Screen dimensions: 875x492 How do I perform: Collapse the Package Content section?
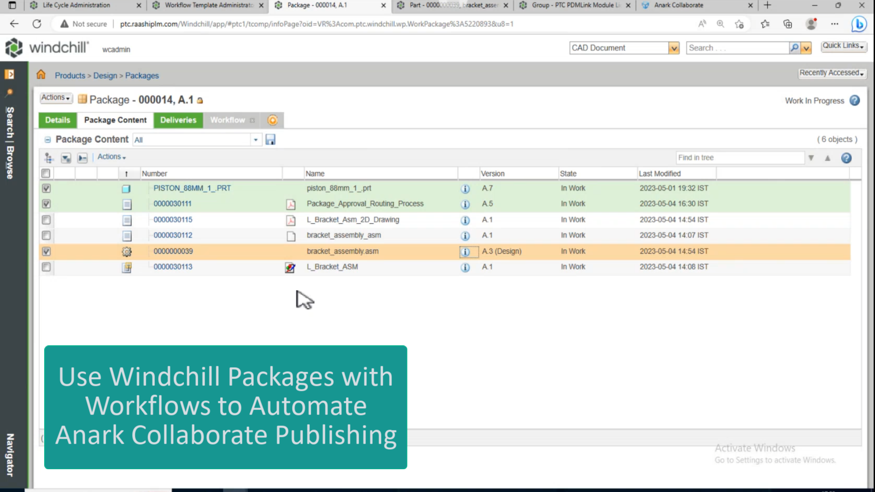[47, 140]
